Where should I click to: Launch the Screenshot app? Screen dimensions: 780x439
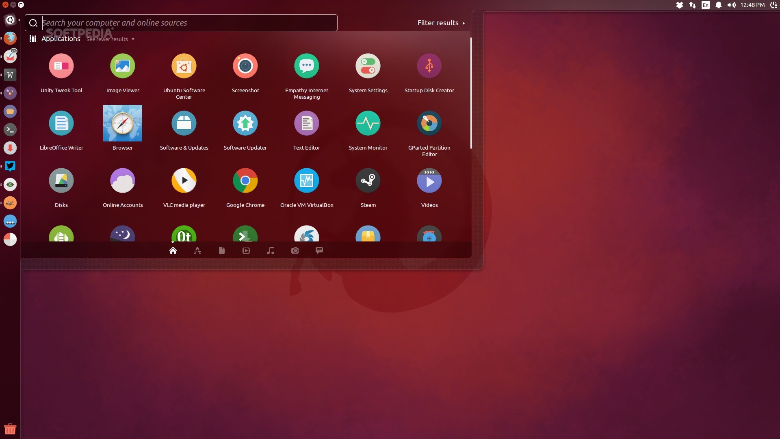tap(245, 66)
